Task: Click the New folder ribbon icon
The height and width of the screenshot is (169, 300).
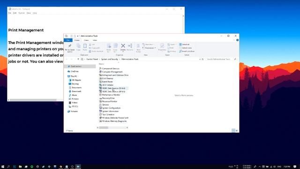Action: pyautogui.click(x=138, y=48)
